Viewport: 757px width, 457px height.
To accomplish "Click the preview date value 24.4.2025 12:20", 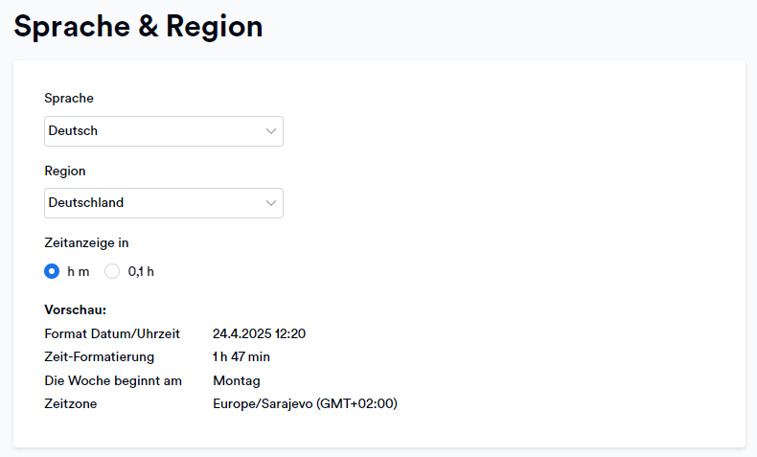I will tap(260, 334).
